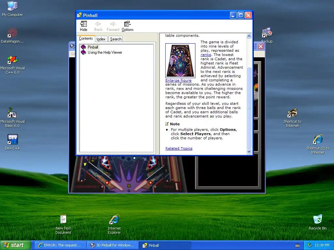
Task: Switch to the Index tab
Action: [101, 39]
